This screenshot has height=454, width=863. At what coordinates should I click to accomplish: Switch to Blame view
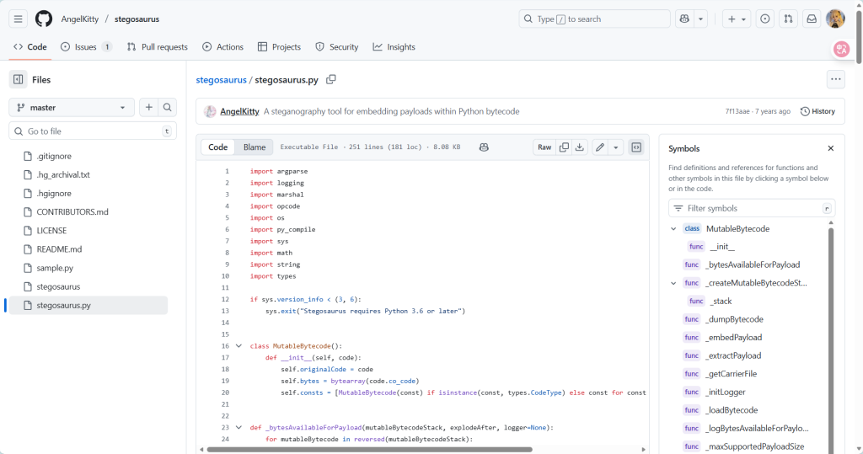[x=255, y=147]
